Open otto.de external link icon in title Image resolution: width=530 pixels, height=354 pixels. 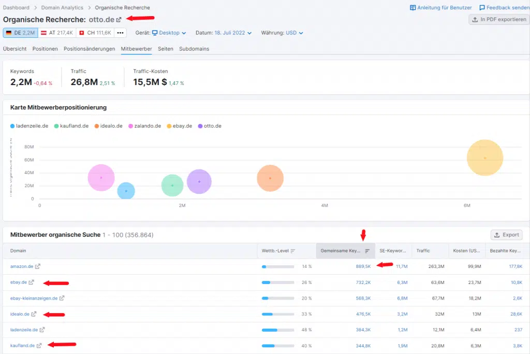pos(119,20)
